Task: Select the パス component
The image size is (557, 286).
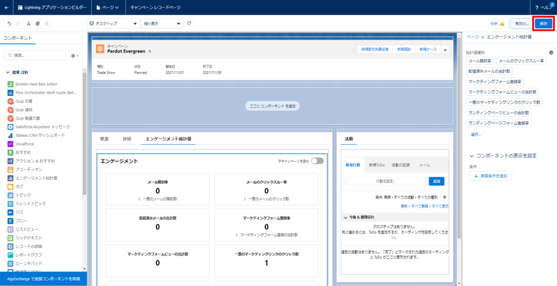Action: [15, 212]
